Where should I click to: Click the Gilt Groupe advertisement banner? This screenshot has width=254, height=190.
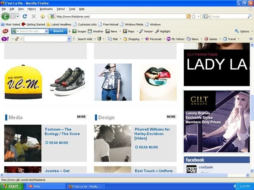217,122
